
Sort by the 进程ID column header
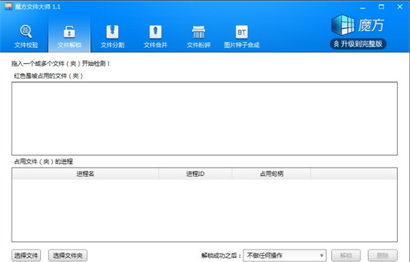point(195,174)
